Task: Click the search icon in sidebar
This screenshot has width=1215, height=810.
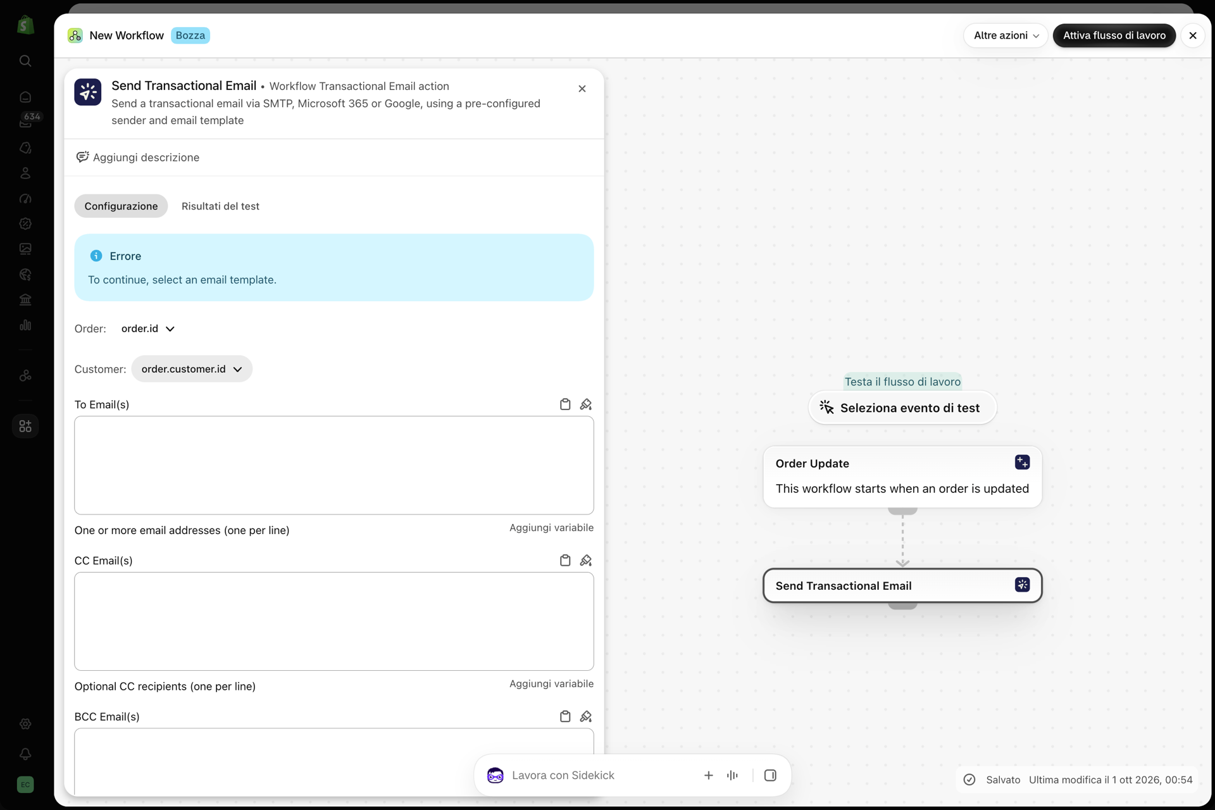Action: coord(25,61)
